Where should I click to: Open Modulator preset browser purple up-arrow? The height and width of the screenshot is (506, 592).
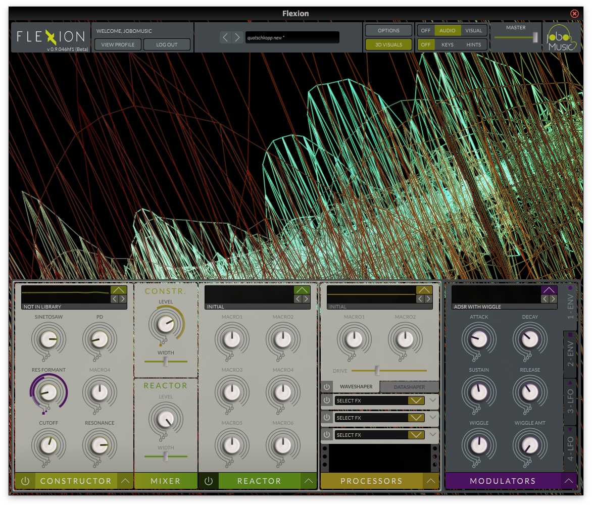[549, 290]
